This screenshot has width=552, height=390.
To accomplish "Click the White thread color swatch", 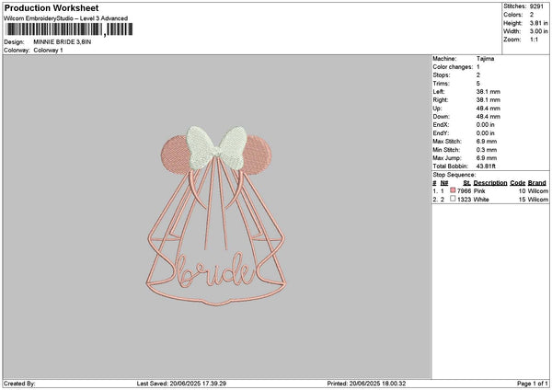I will coord(453,199).
